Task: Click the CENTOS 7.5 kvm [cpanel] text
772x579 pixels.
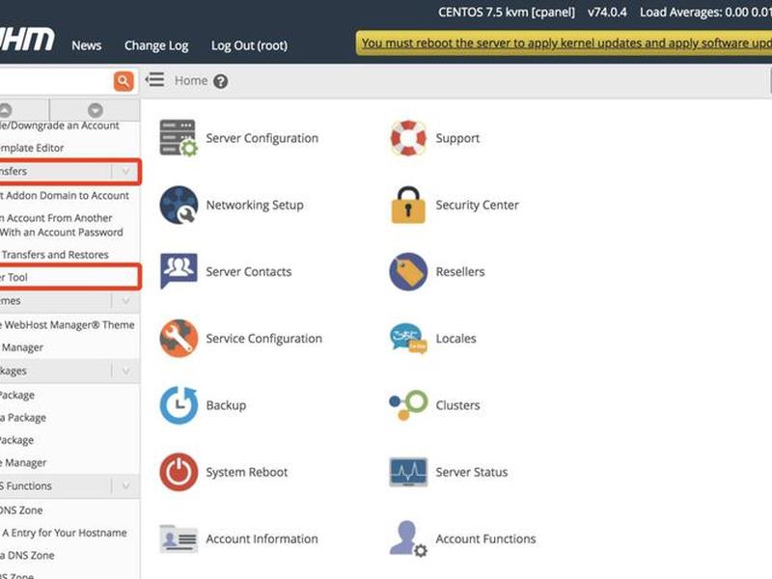Action: tap(507, 13)
